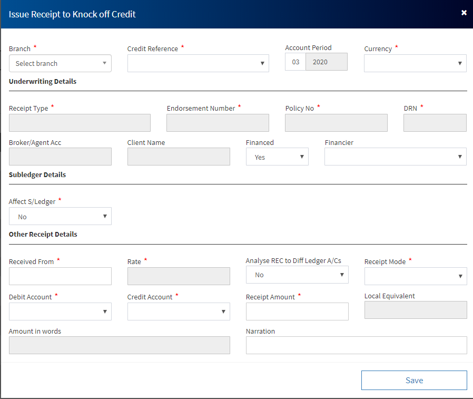This screenshot has height=399, width=473.
Task: Click the Endorsement Number field
Action: (218, 123)
